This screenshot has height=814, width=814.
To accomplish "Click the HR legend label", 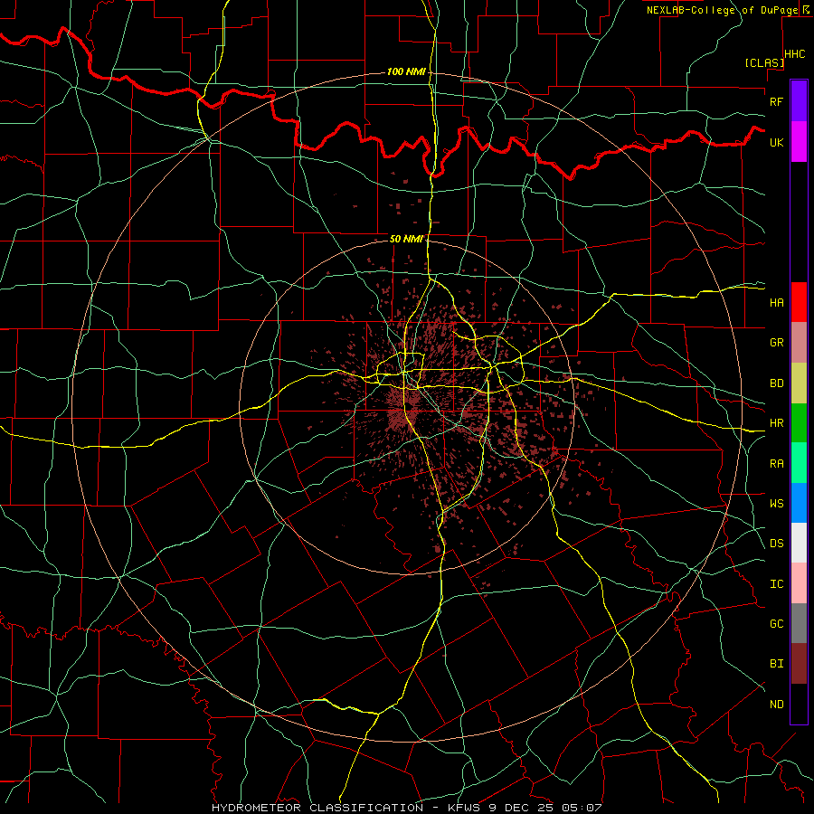I will click(776, 423).
